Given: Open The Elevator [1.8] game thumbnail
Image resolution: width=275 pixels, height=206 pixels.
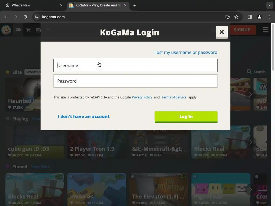Looking at the screenshot, I should [159, 190].
